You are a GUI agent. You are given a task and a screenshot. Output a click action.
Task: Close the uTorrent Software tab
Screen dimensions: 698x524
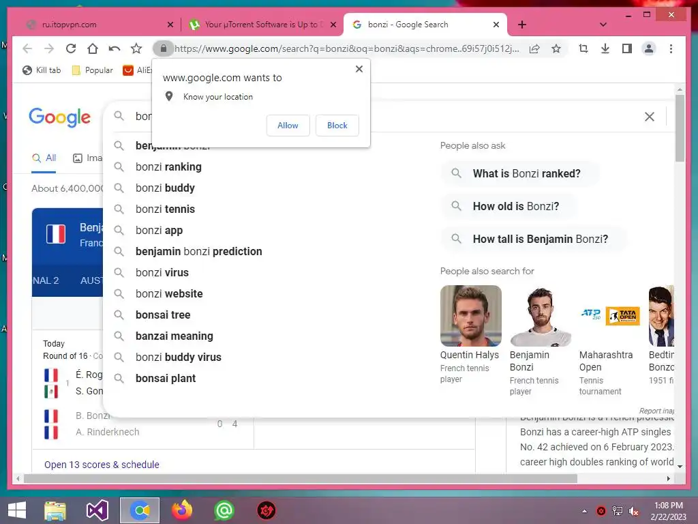[x=333, y=25]
